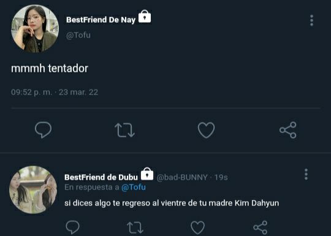Tap the BestFriend de Dubu display name
The image size is (331, 236).
pyautogui.click(x=101, y=177)
